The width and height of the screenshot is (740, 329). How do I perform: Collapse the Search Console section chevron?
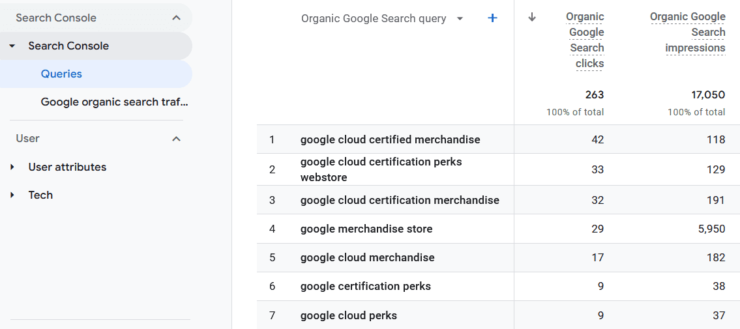tap(176, 18)
